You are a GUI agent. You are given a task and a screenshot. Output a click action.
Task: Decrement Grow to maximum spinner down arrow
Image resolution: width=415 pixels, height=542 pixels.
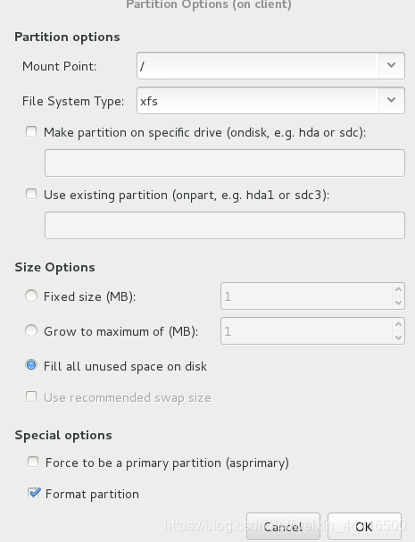tap(398, 338)
